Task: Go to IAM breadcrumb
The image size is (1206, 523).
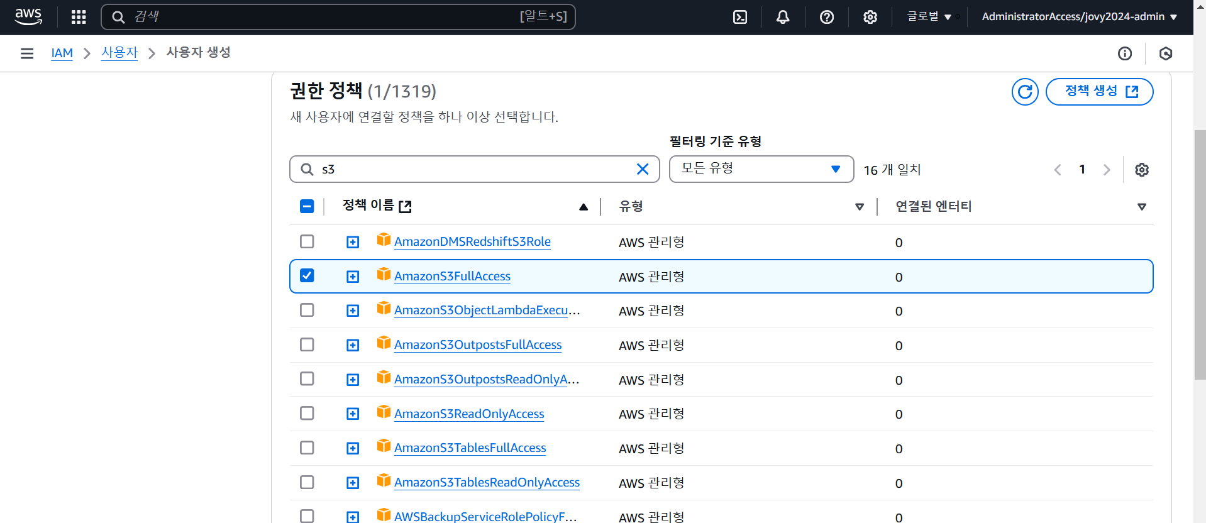Action: click(62, 53)
